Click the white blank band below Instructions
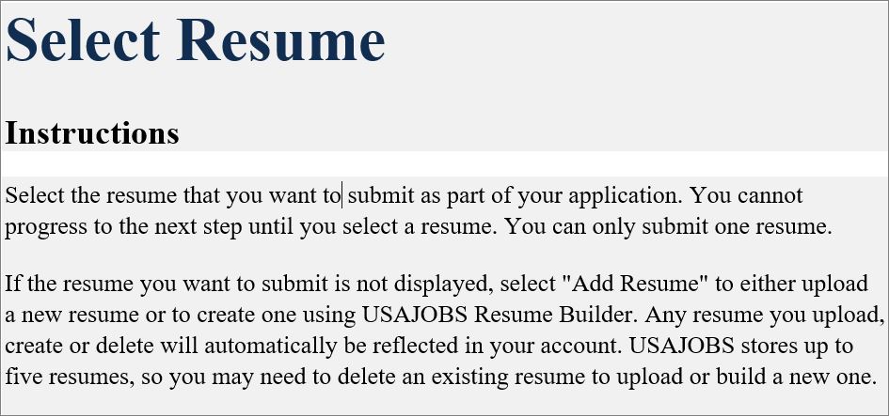The width and height of the screenshot is (889, 416). coord(444,164)
